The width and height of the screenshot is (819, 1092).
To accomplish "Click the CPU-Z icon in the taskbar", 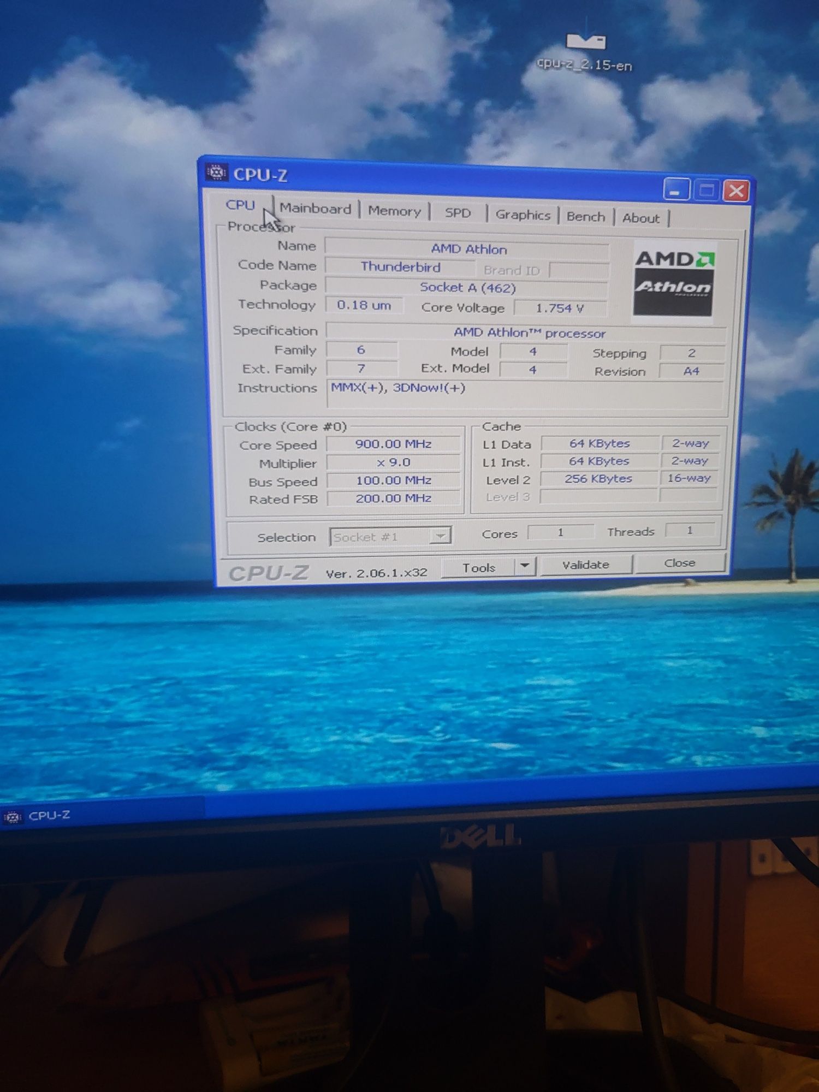I will click(x=12, y=817).
